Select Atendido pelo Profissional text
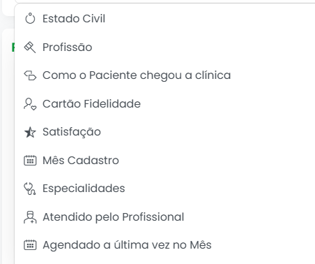This screenshot has height=264, width=315. coord(114,217)
